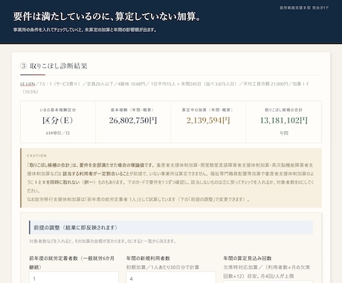Click the 欠席時対応加算 hint text
Image resolution: width=342 pixels, height=283 pixels.
(267, 272)
